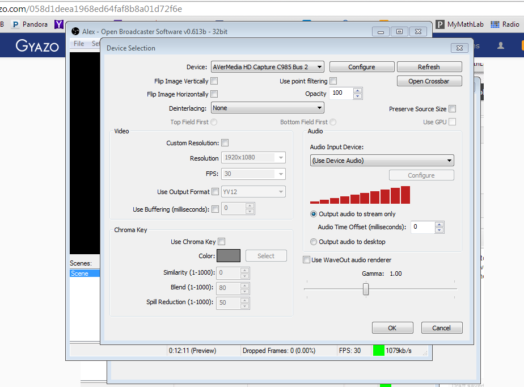This screenshot has width=524, height=387.
Task: Click the Refresh button
Action: click(429, 67)
